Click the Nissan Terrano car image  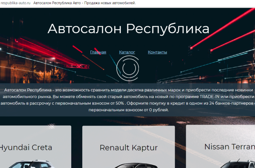235,164
